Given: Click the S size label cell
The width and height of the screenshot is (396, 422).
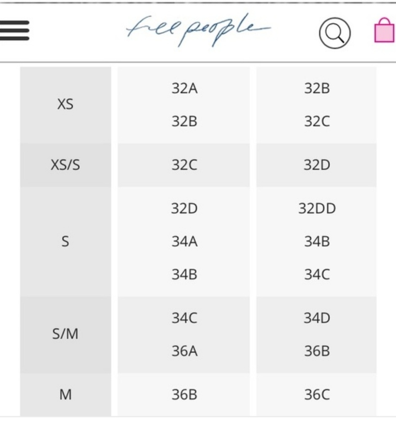Looking at the screenshot, I should coord(65,241).
